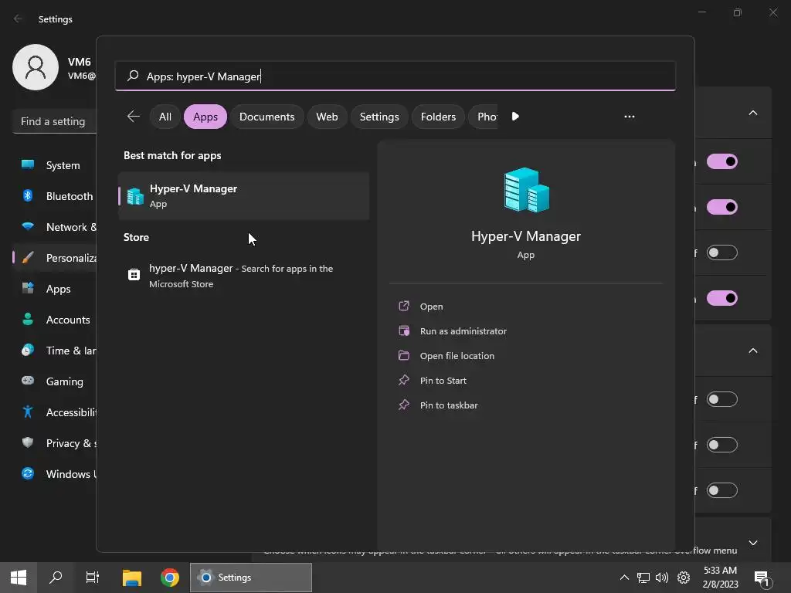Image resolution: width=791 pixels, height=593 pixels.
Task: Click the Pin to taskbar pin icon
Action: point(403,405)
